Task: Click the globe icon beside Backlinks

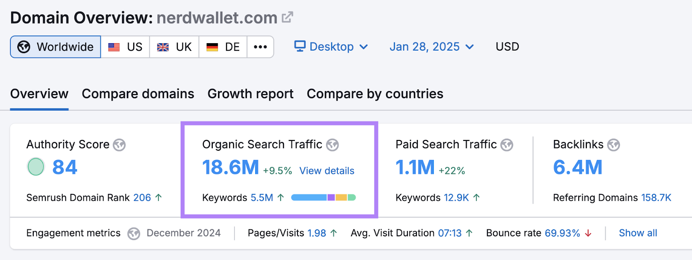Action: coord(613,145)
